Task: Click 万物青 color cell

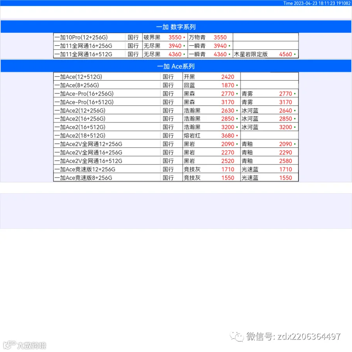Action: coord(197,37)
